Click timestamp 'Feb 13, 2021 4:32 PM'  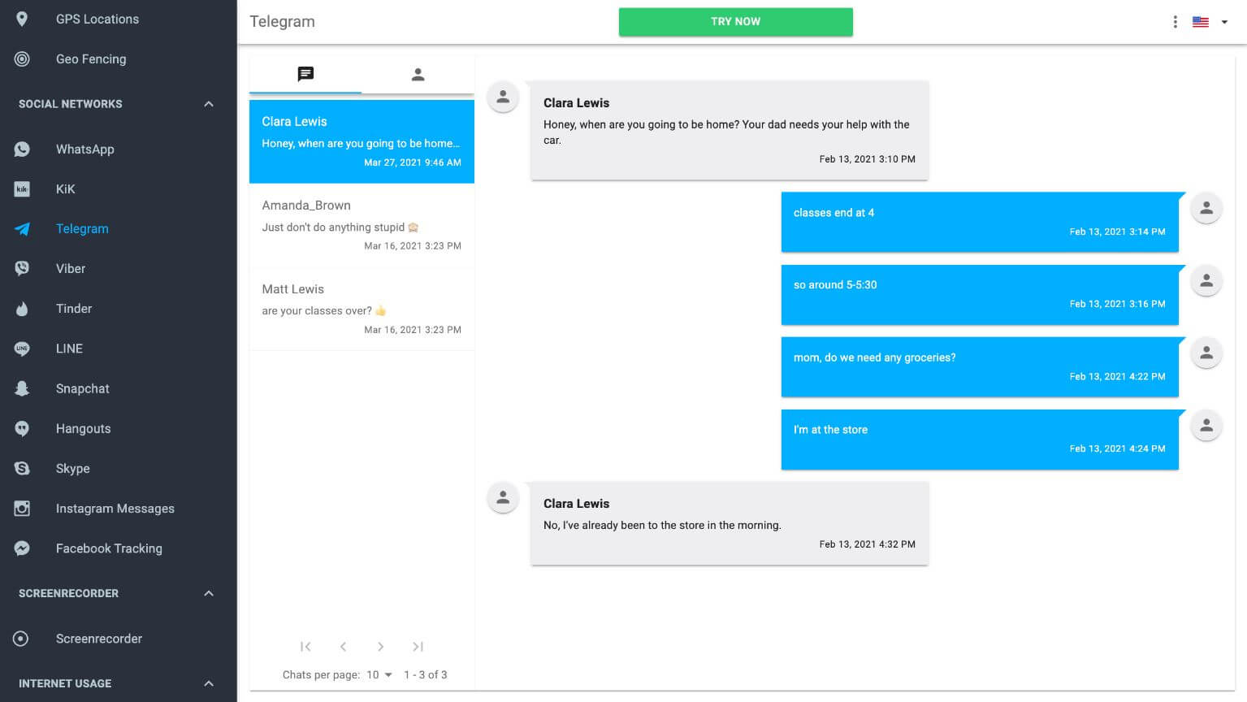click(867, 544)
